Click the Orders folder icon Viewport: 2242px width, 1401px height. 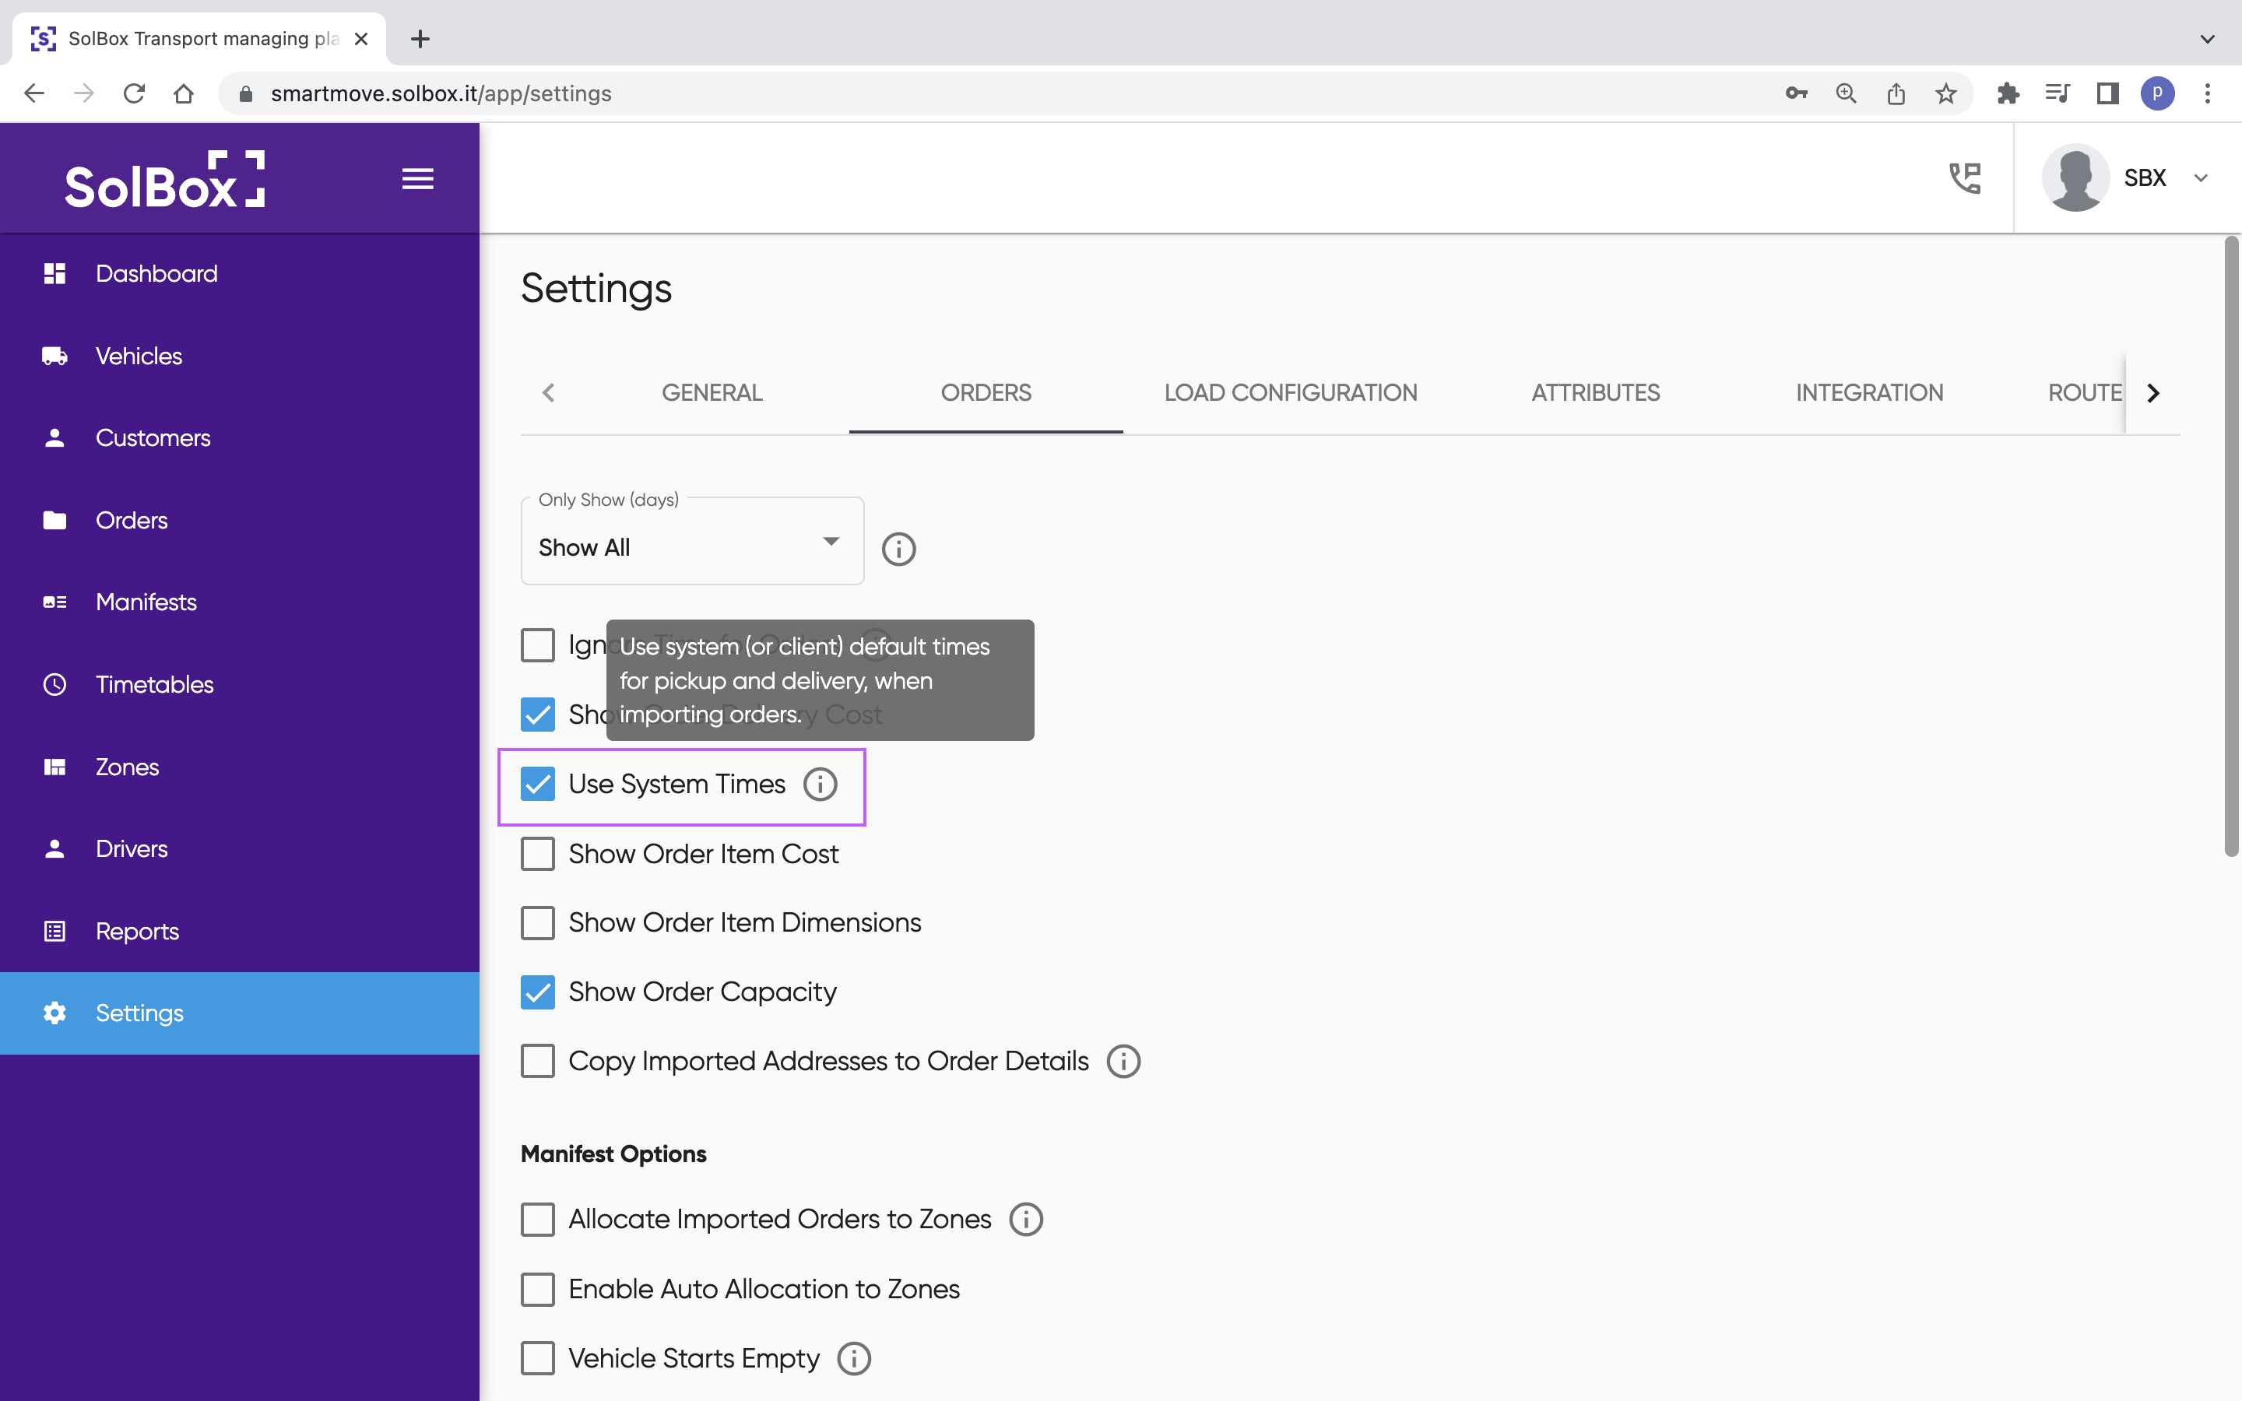click(54, 520)
